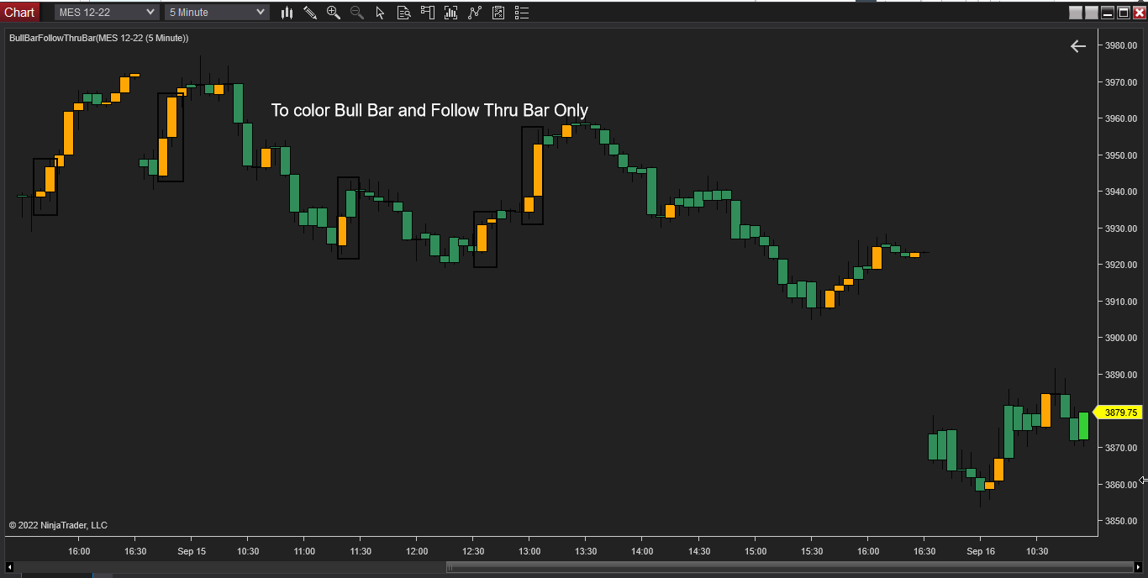The image size is (1148, 578).
Task: Open the Data Box icon
Action: coord(404,13)
